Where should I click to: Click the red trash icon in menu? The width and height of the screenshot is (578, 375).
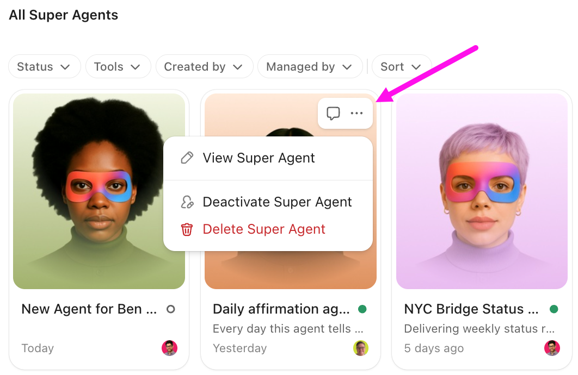click(x=187, y=229)
